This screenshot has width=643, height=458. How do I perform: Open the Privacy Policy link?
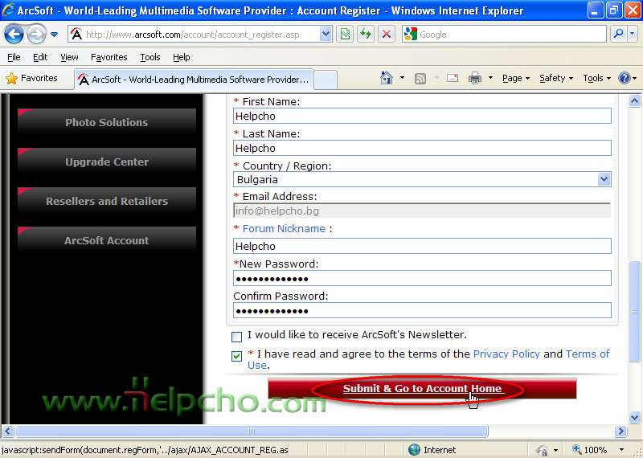tap(506, 354)
